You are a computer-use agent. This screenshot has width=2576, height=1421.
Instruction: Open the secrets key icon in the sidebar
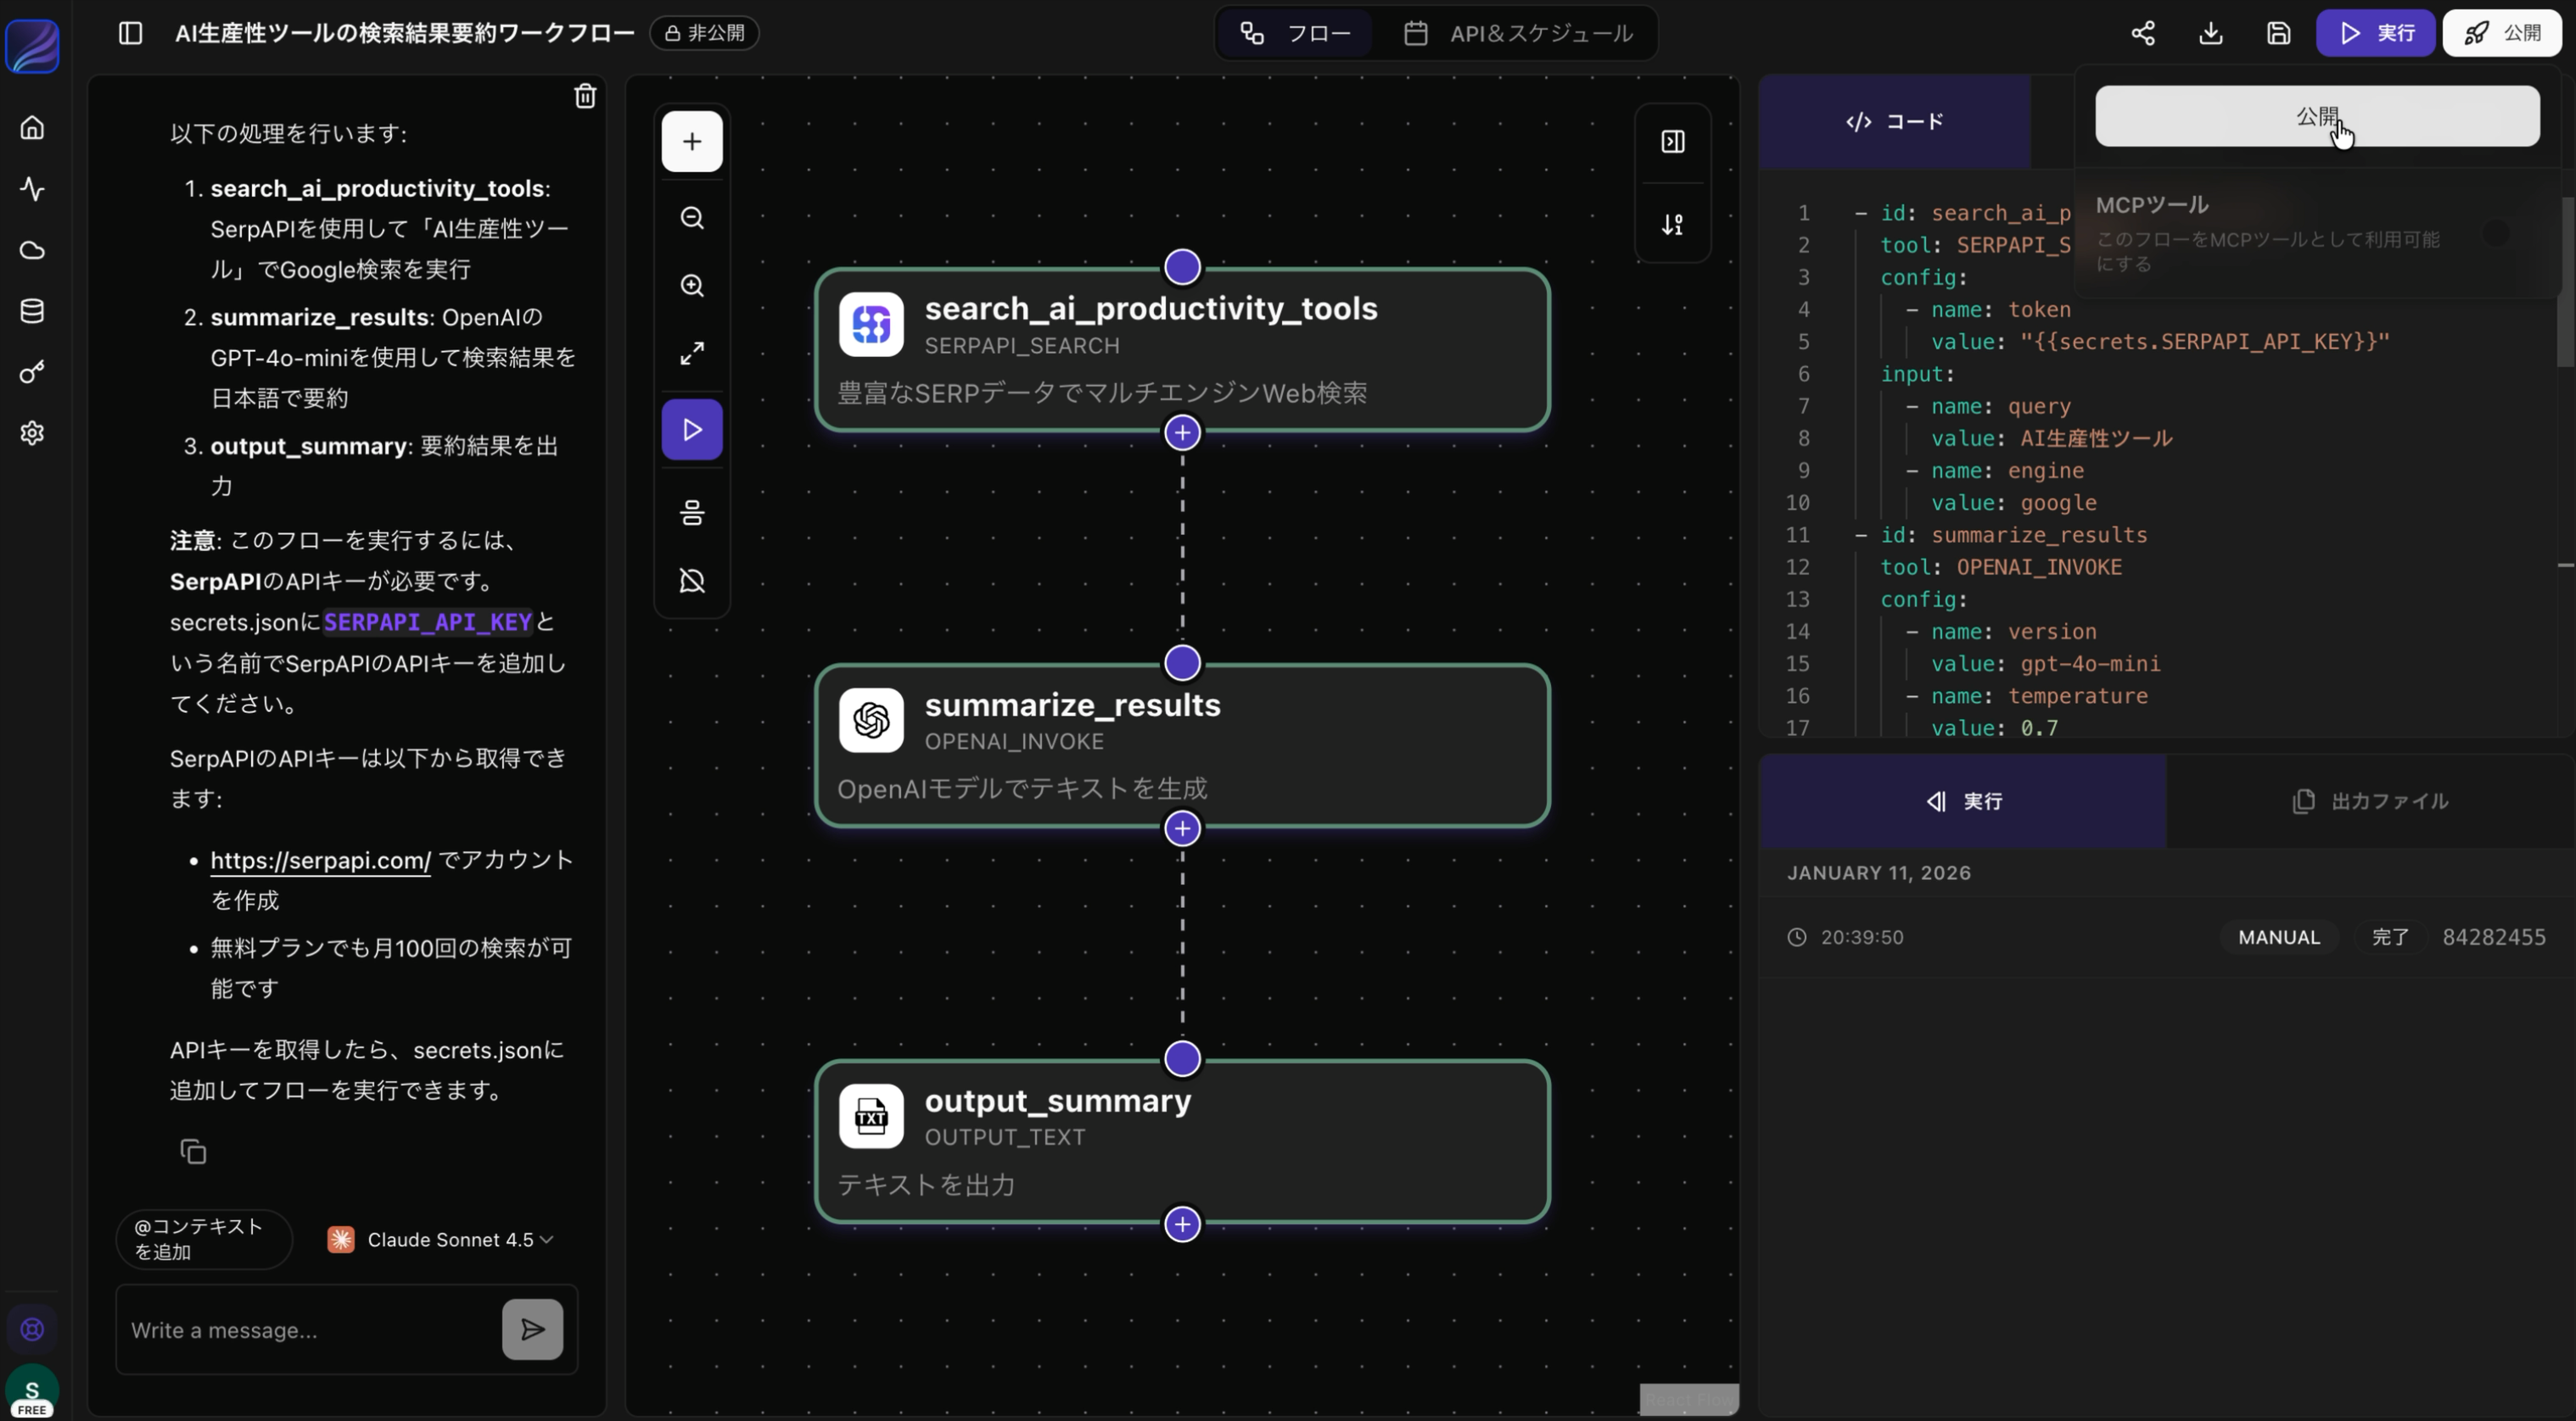(x=32, y=371)
